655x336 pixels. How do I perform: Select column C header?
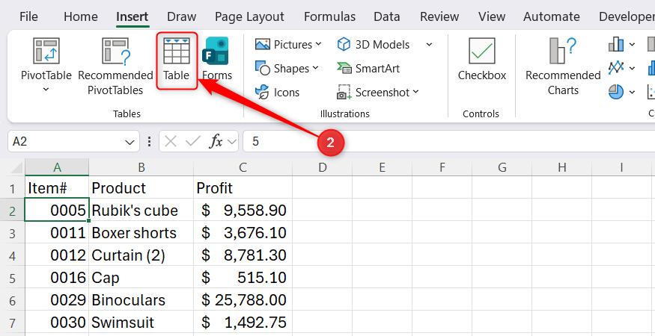[243, 167]
